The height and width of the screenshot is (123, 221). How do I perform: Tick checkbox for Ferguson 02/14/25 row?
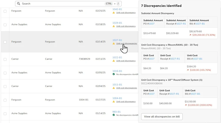pos(5,42)
